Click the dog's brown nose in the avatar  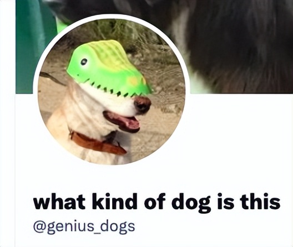143,105
